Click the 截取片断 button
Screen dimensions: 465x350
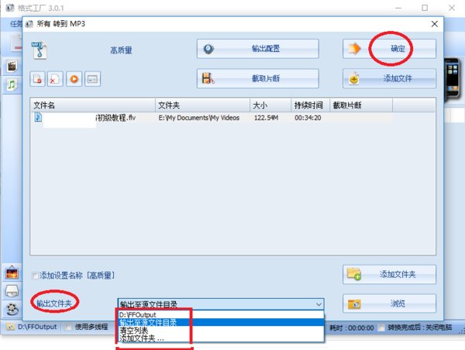258,78
